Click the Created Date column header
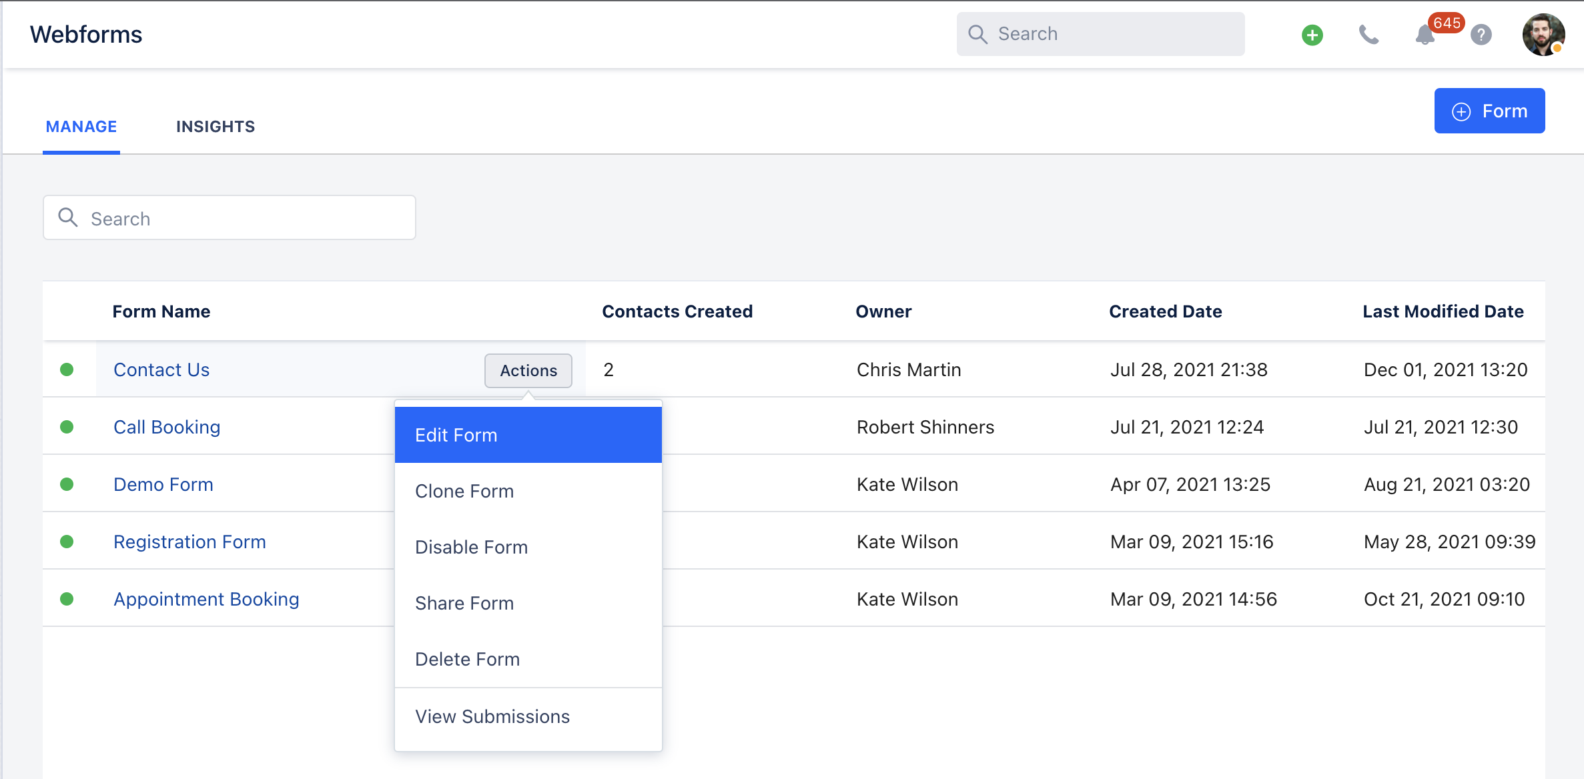This screenshot has width=1584, height=779. [x=1165, y=311]
